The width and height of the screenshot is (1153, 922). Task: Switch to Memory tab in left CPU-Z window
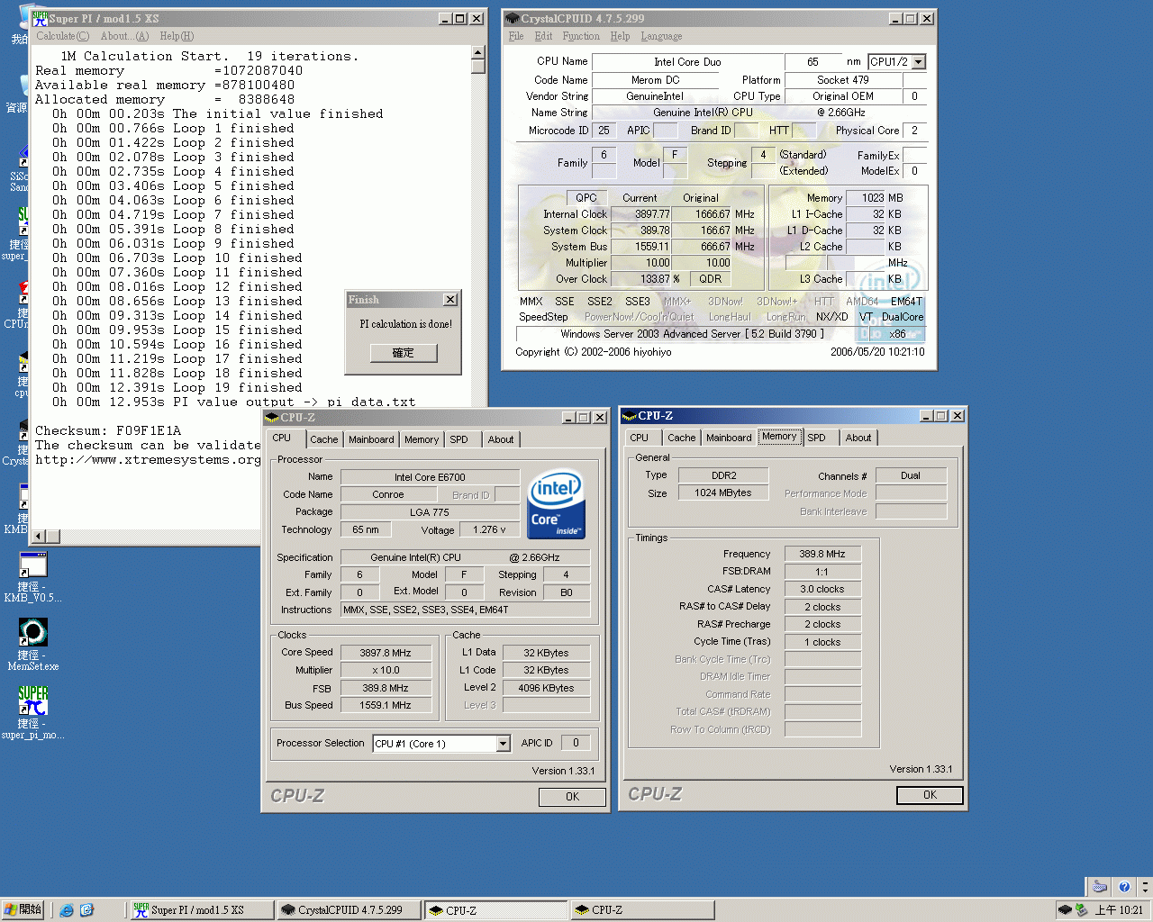(422, 439)
